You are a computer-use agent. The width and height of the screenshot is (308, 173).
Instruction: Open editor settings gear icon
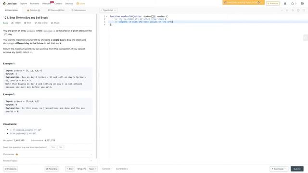298,10
